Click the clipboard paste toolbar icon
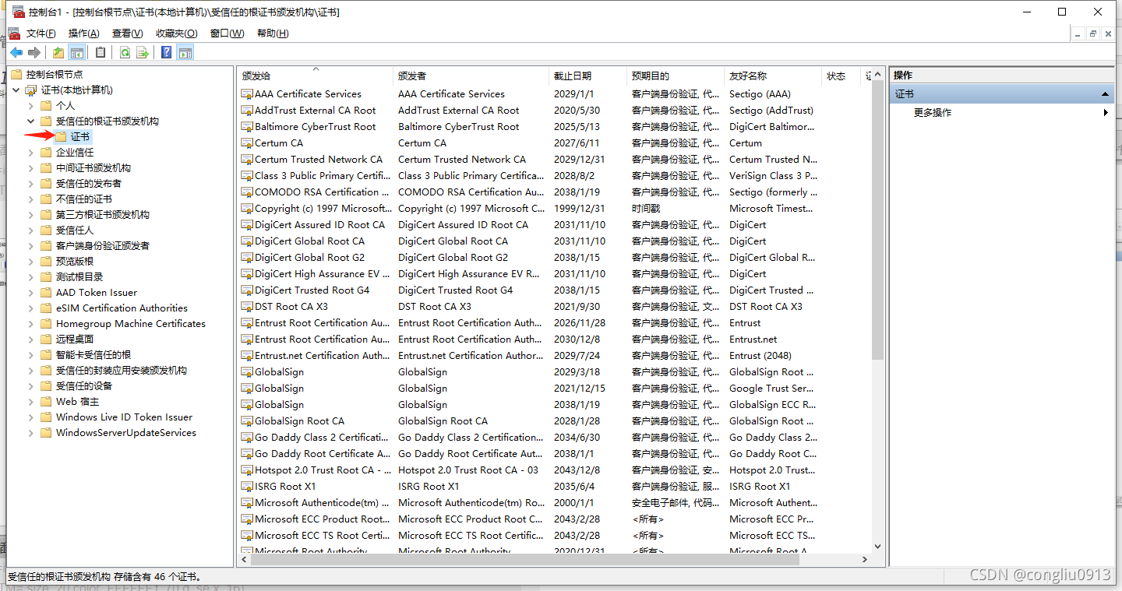Screen dimensions: 1122x591 click(101, 52)
